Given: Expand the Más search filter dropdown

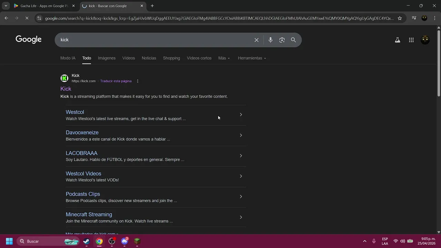Looking at the screenshot, I should tap(224, 58).
